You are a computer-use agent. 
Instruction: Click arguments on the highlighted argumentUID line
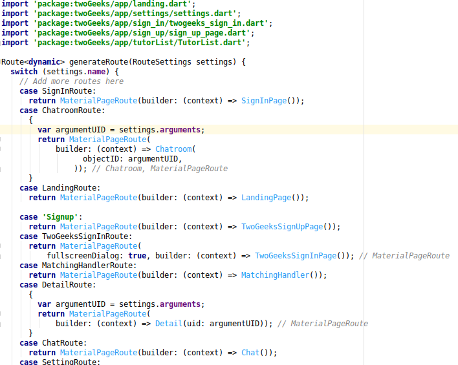(180, 130)
